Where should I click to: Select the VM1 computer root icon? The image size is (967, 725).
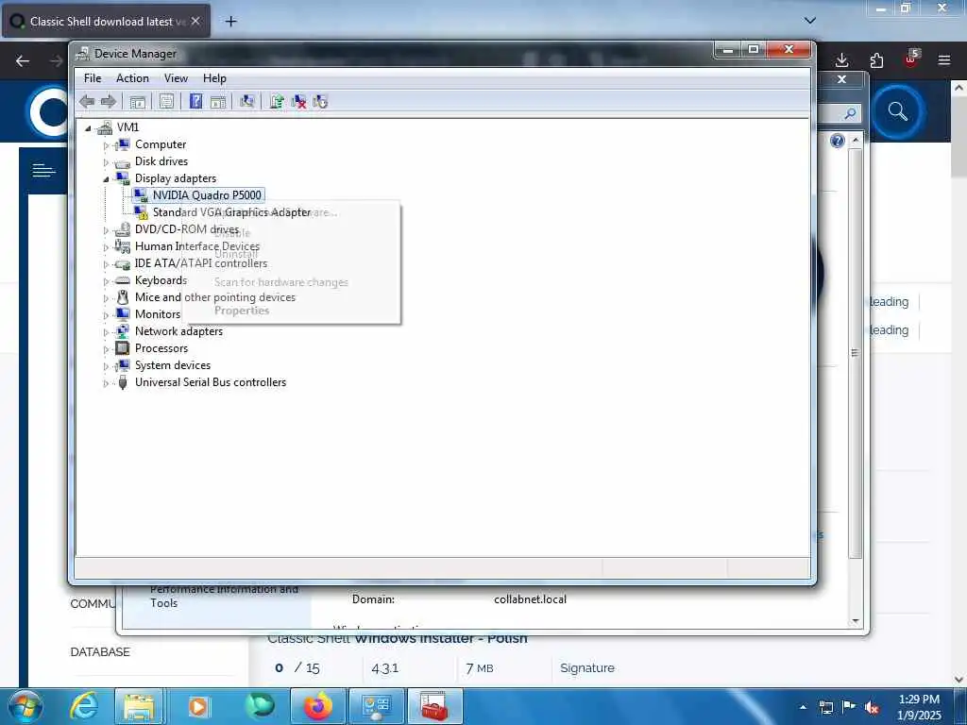[x=105, y=127]
